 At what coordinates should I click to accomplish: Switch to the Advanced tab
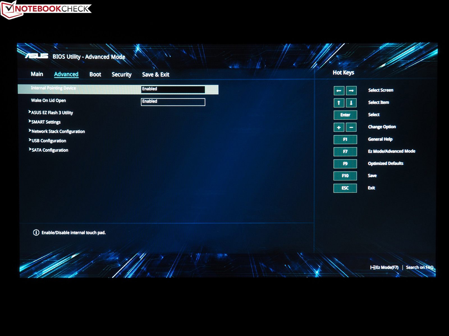click(66, 74)
